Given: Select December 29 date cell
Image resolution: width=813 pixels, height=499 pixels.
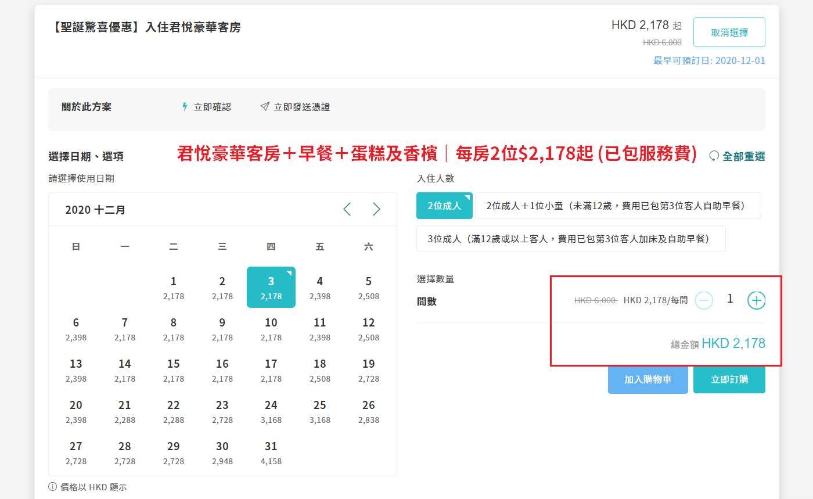Looking at the screenshot, I should (174, 453).
